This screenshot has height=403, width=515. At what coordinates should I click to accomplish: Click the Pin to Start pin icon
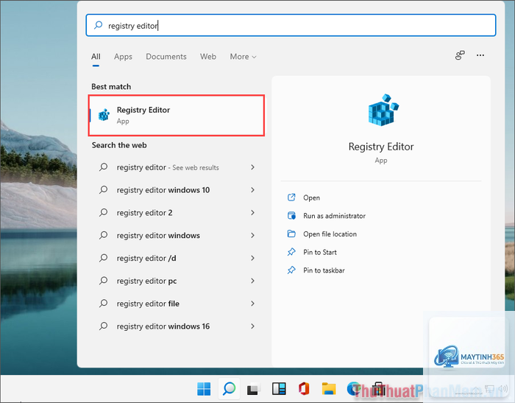click(291, 252)
